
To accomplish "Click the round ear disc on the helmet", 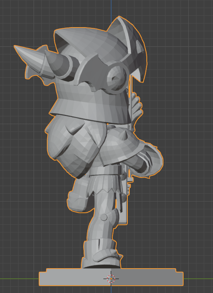I will [x=117, y=78].
